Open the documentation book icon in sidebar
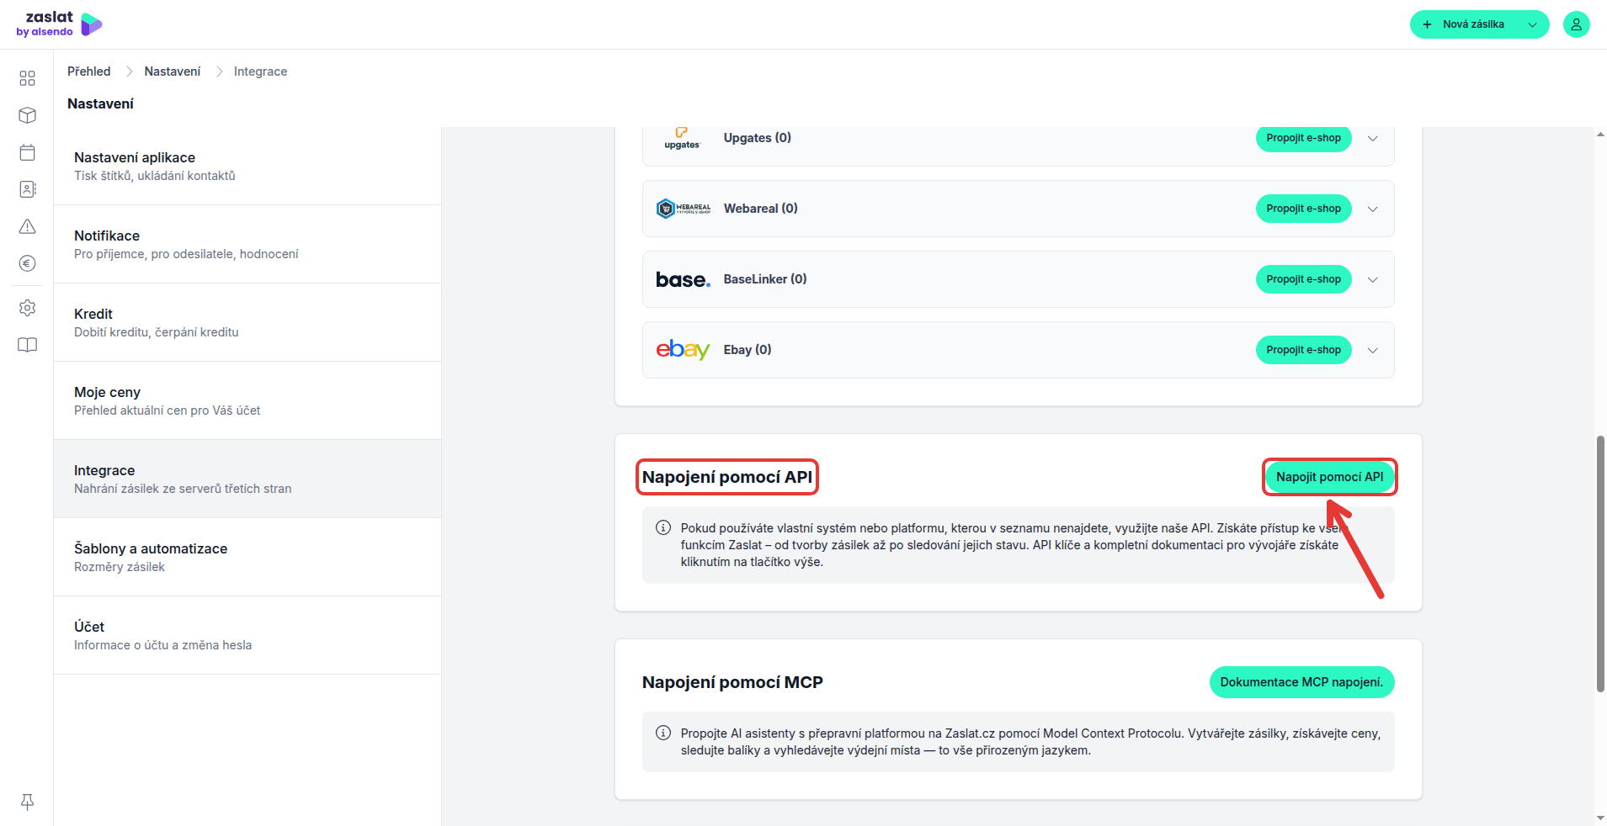The height and width of the screenshot is (826, 1607). (27, 345)
